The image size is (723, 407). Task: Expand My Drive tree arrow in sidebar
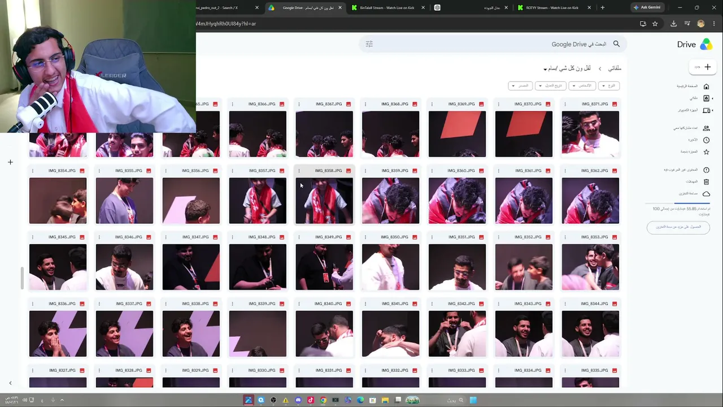coord(712,98)
